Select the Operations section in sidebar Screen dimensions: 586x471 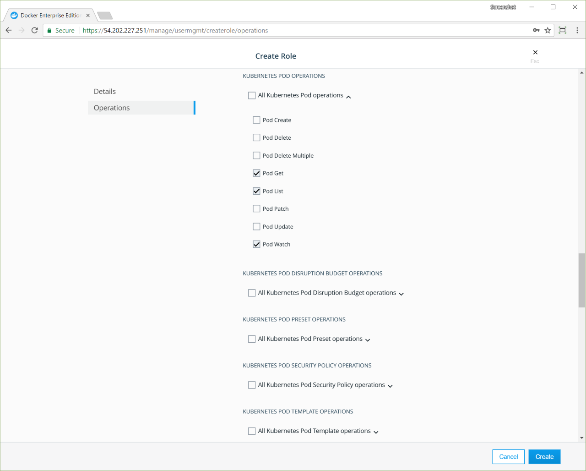pos(112,108)
